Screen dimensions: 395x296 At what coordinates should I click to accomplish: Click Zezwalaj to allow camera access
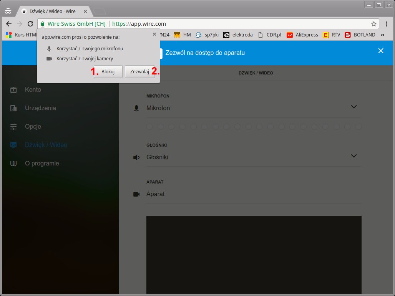click(139, 72)
